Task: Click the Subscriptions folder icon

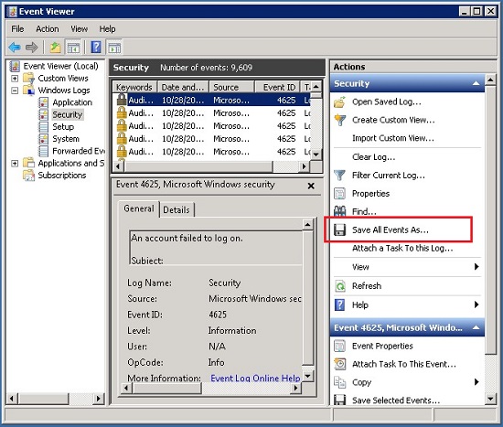Action: (29, 176)
